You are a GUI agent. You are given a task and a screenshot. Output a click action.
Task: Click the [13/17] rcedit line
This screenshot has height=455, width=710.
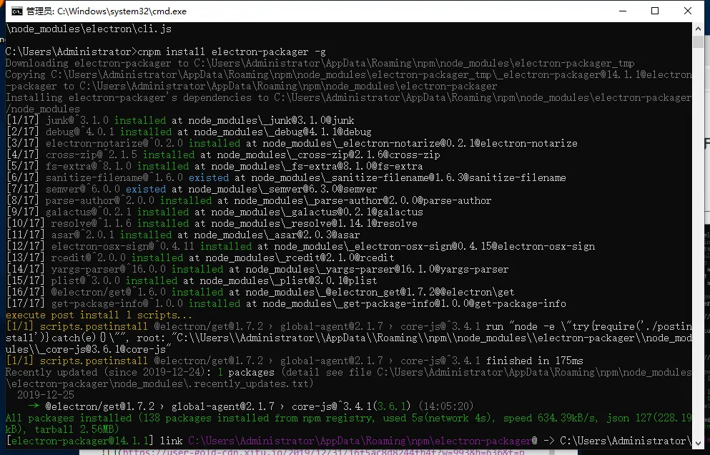pyautogui.click(x=200, y=258)
